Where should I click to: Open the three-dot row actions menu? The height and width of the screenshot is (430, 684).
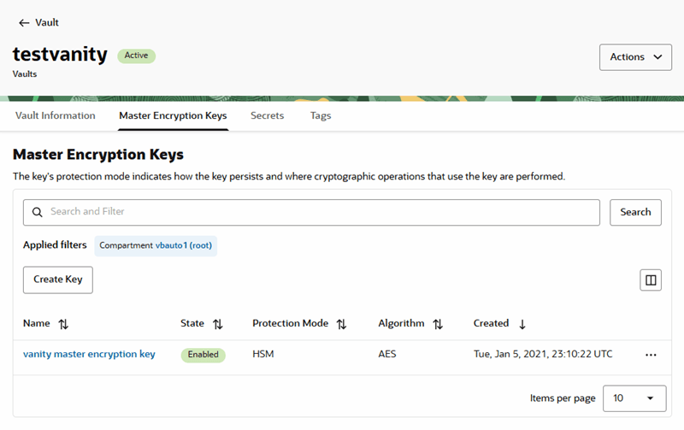pos(651,355)
